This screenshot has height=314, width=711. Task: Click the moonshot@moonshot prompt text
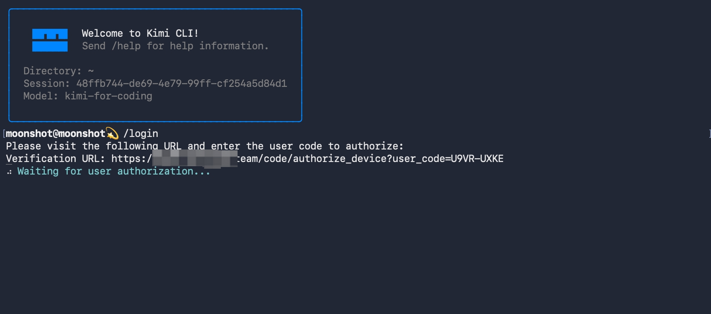click(56, 134)
